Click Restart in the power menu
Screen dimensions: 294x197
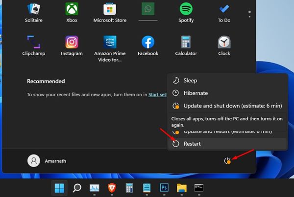pos(227,144)
